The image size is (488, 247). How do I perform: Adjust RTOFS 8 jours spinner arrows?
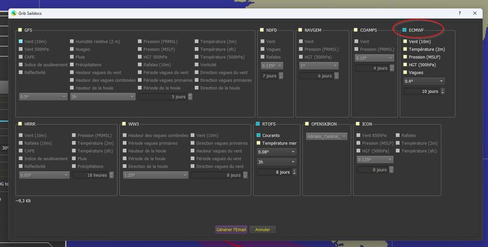tap(295, 172)
